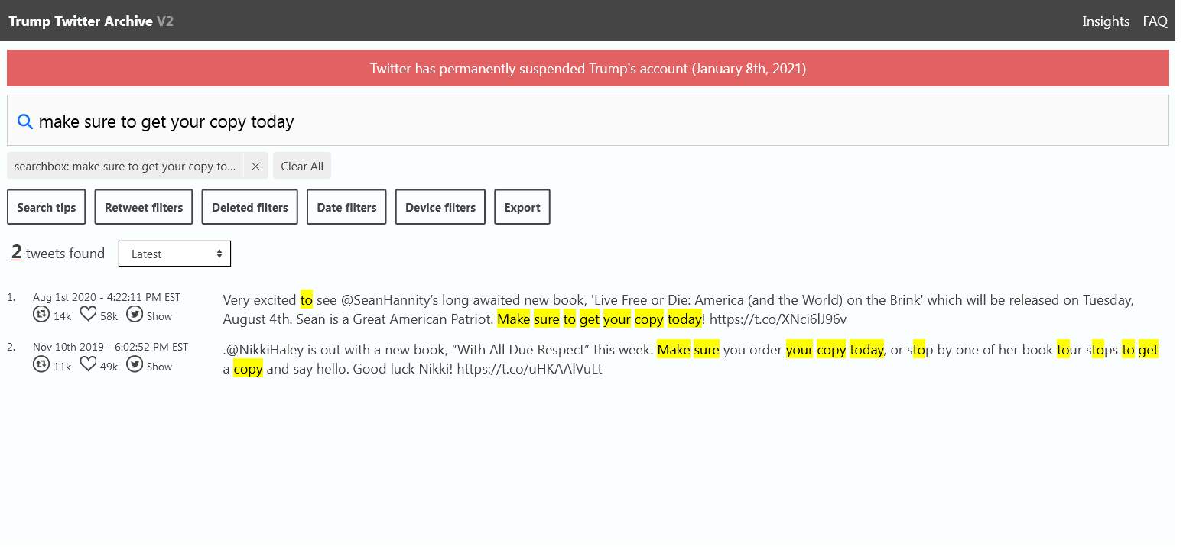Open Date filters options
Image resolution: width=1183 pixels, height=550 pixels.
[x=346, y=207]
